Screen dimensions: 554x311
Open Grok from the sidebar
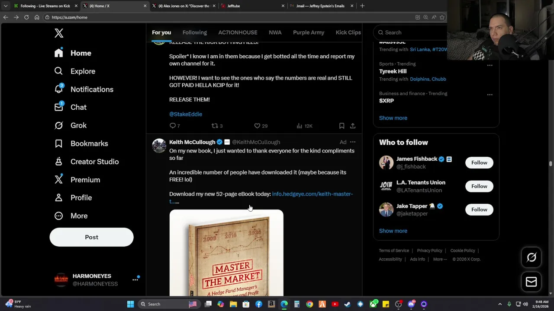(71, 125)
